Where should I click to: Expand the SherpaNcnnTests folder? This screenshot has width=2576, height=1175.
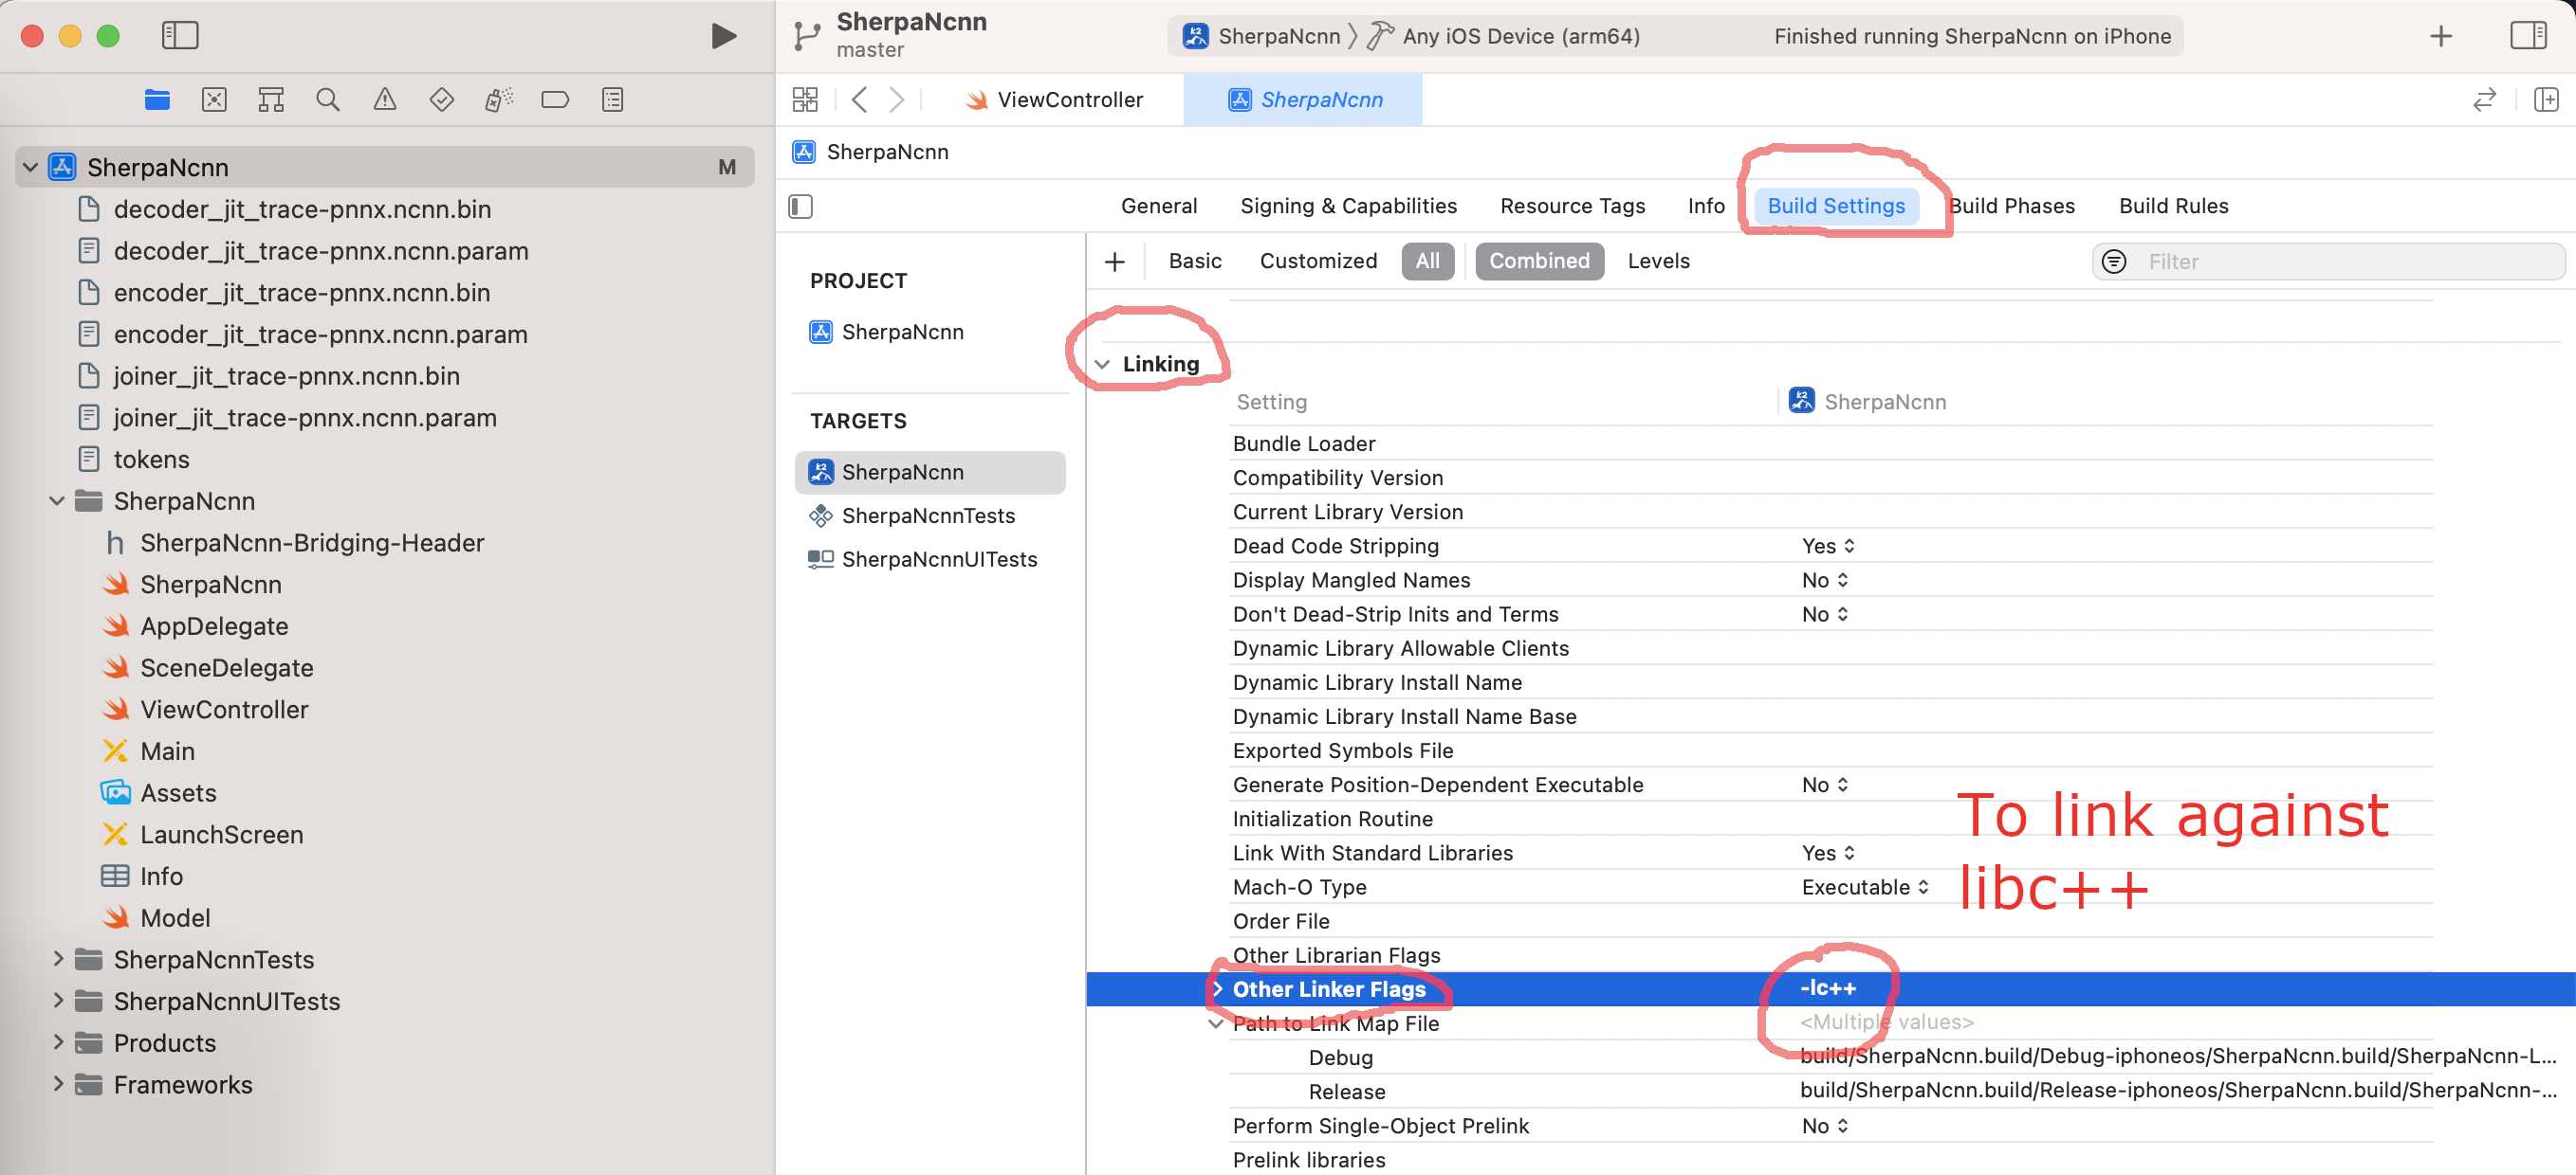point(57,959)
